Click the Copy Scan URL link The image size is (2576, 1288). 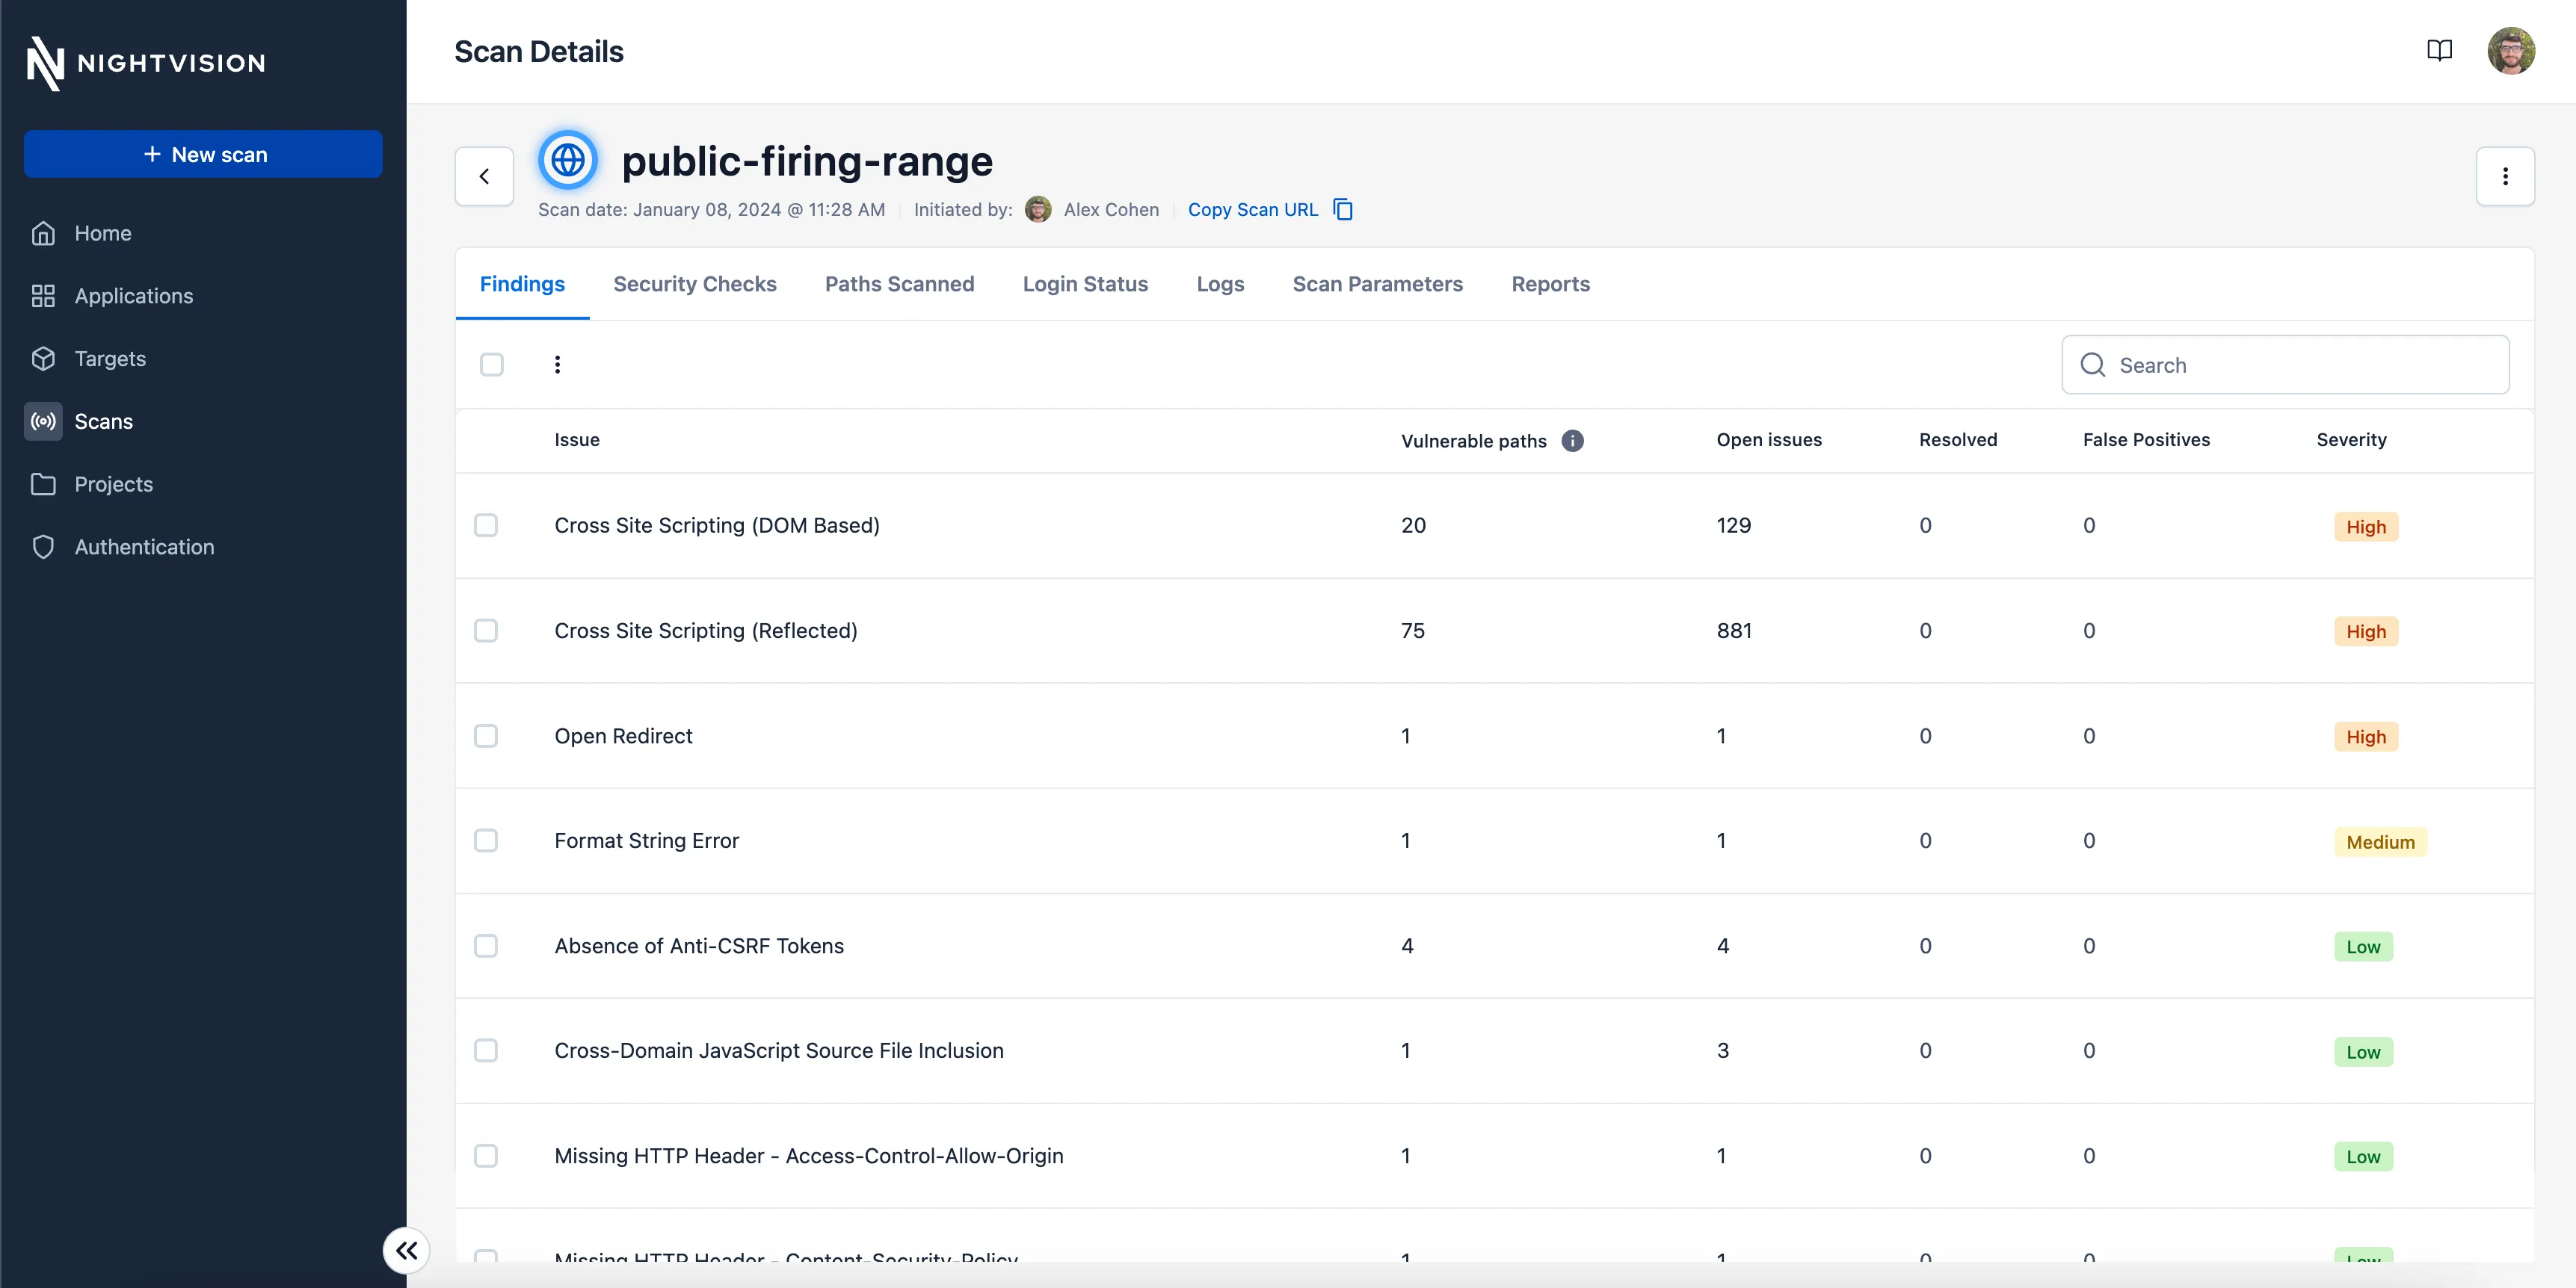[x=1252, y=210]
